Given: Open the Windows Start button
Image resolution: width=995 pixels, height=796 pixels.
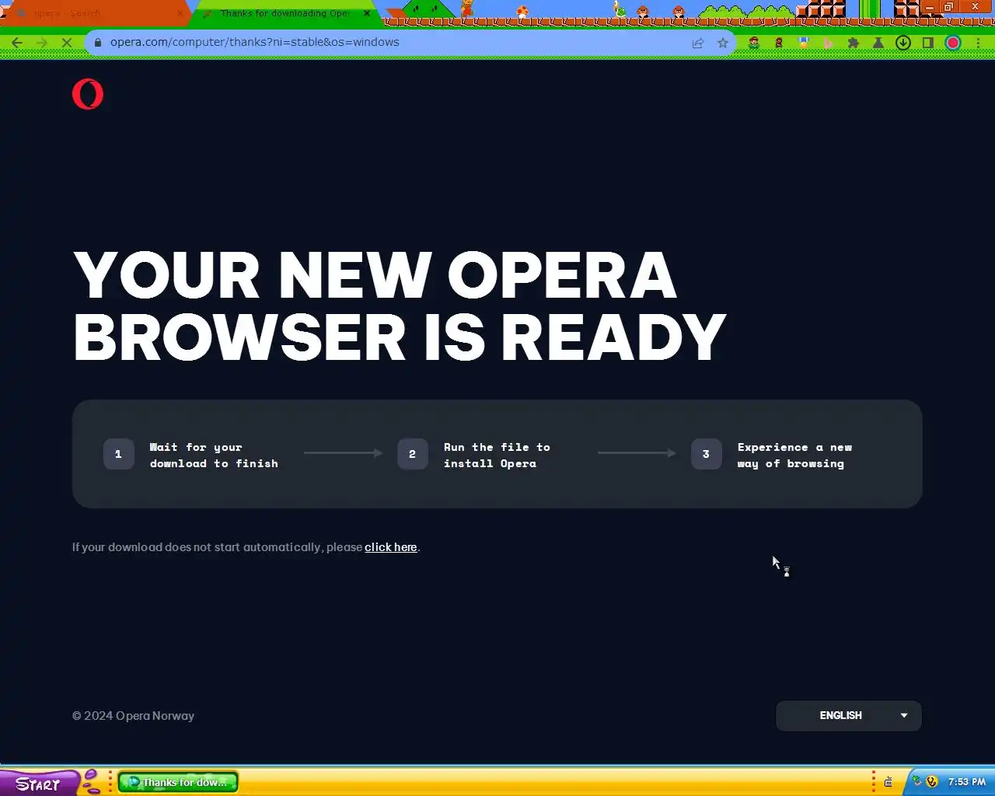Looking at the screenshot, I should tap(39, 783).
